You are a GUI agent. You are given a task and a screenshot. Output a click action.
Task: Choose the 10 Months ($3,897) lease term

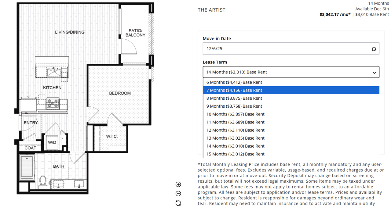pyautogui.click(x=236, y=114)
